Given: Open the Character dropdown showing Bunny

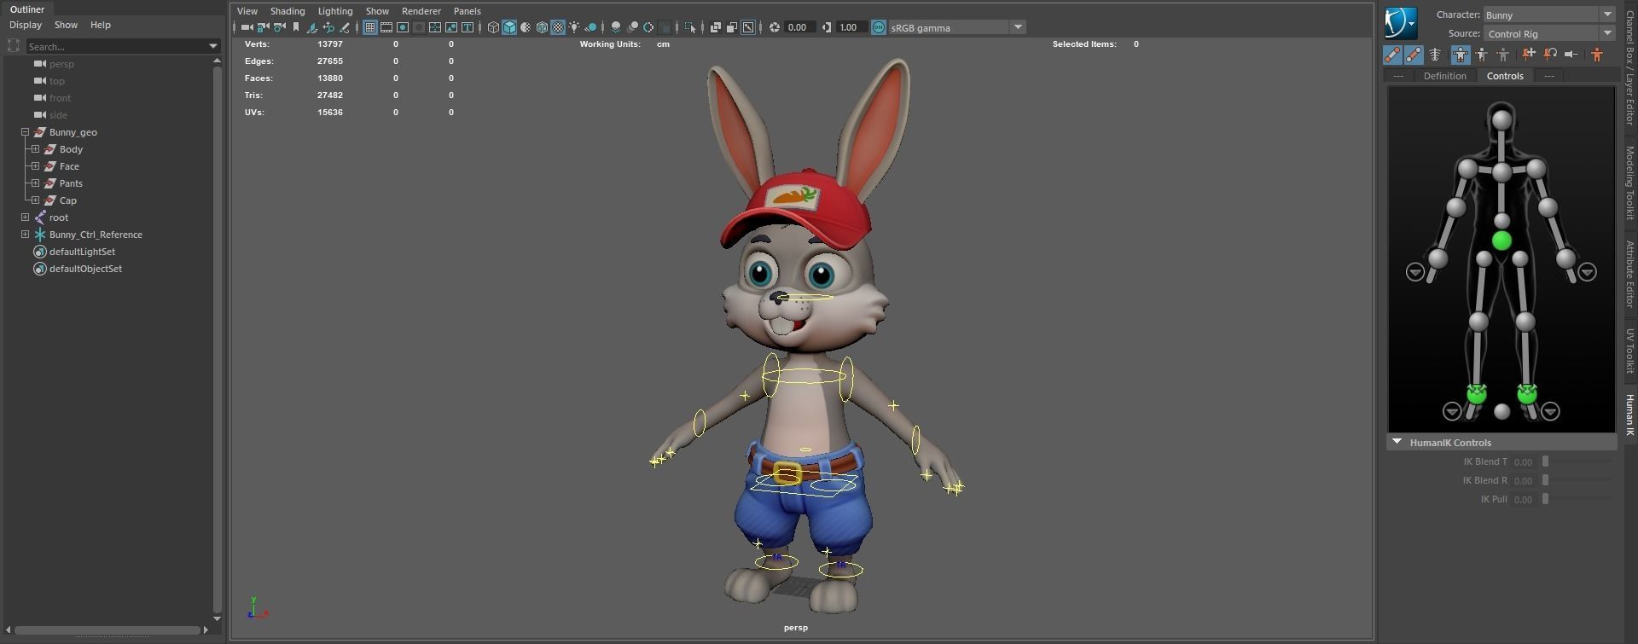Looking at the screenshot, I should (x=1548, y=15).
